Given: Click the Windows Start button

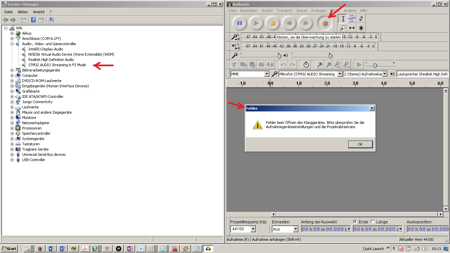Looking at the screenshot, I should (9, 249).
